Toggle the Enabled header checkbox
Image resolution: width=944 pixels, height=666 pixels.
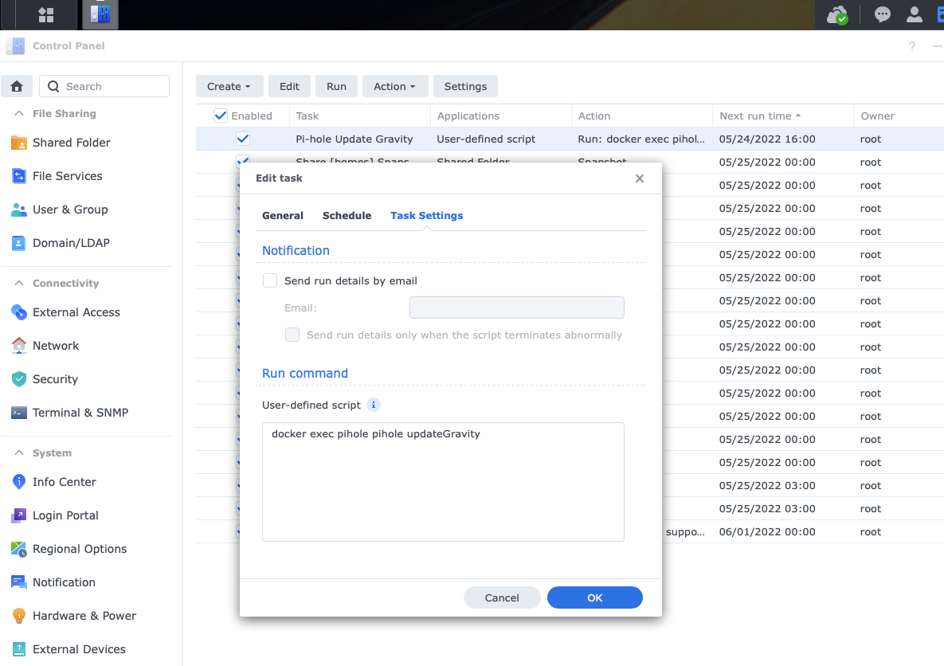[221, 116]
